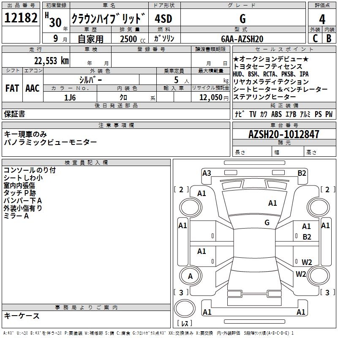Click inspector remark 室内内張傷
The image size is (338, 338).
click(x=19, y=185)
